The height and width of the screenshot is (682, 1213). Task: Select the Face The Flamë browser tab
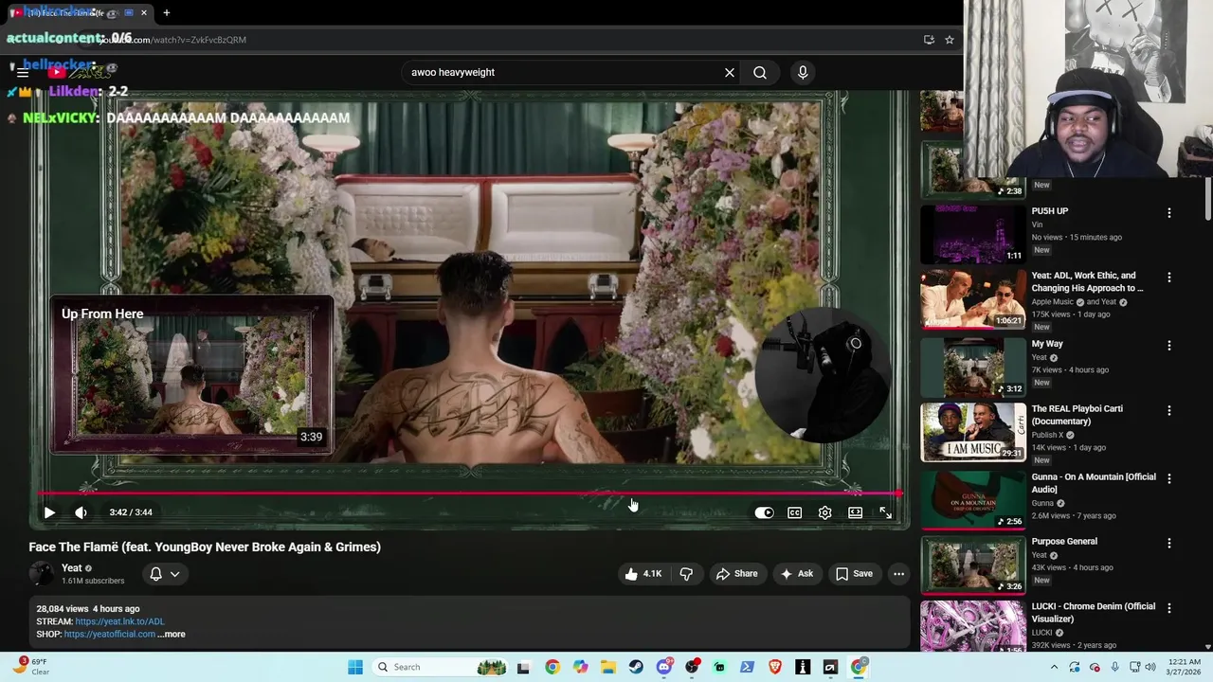pyautogui.click(x=80, y=12)
